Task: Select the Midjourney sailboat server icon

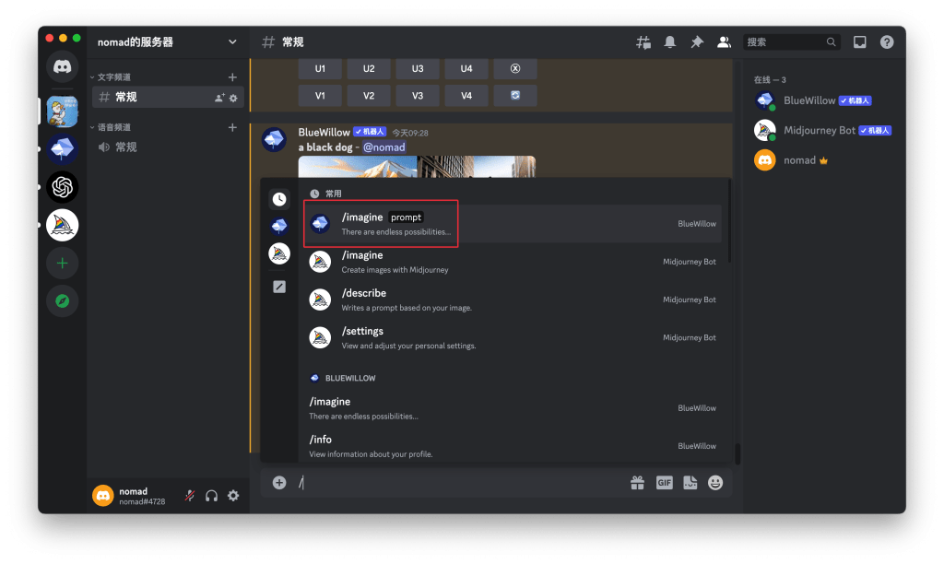Action: coord(62,225)
